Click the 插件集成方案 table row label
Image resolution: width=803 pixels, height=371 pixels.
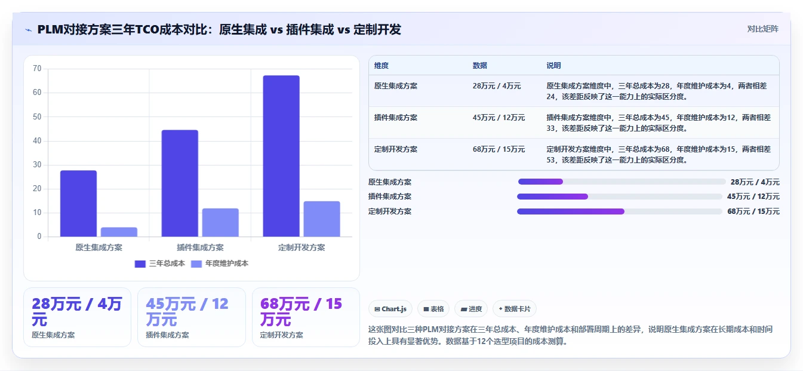396,118
